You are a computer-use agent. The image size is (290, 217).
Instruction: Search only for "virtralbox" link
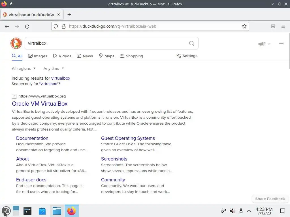(x=49, y=84)
